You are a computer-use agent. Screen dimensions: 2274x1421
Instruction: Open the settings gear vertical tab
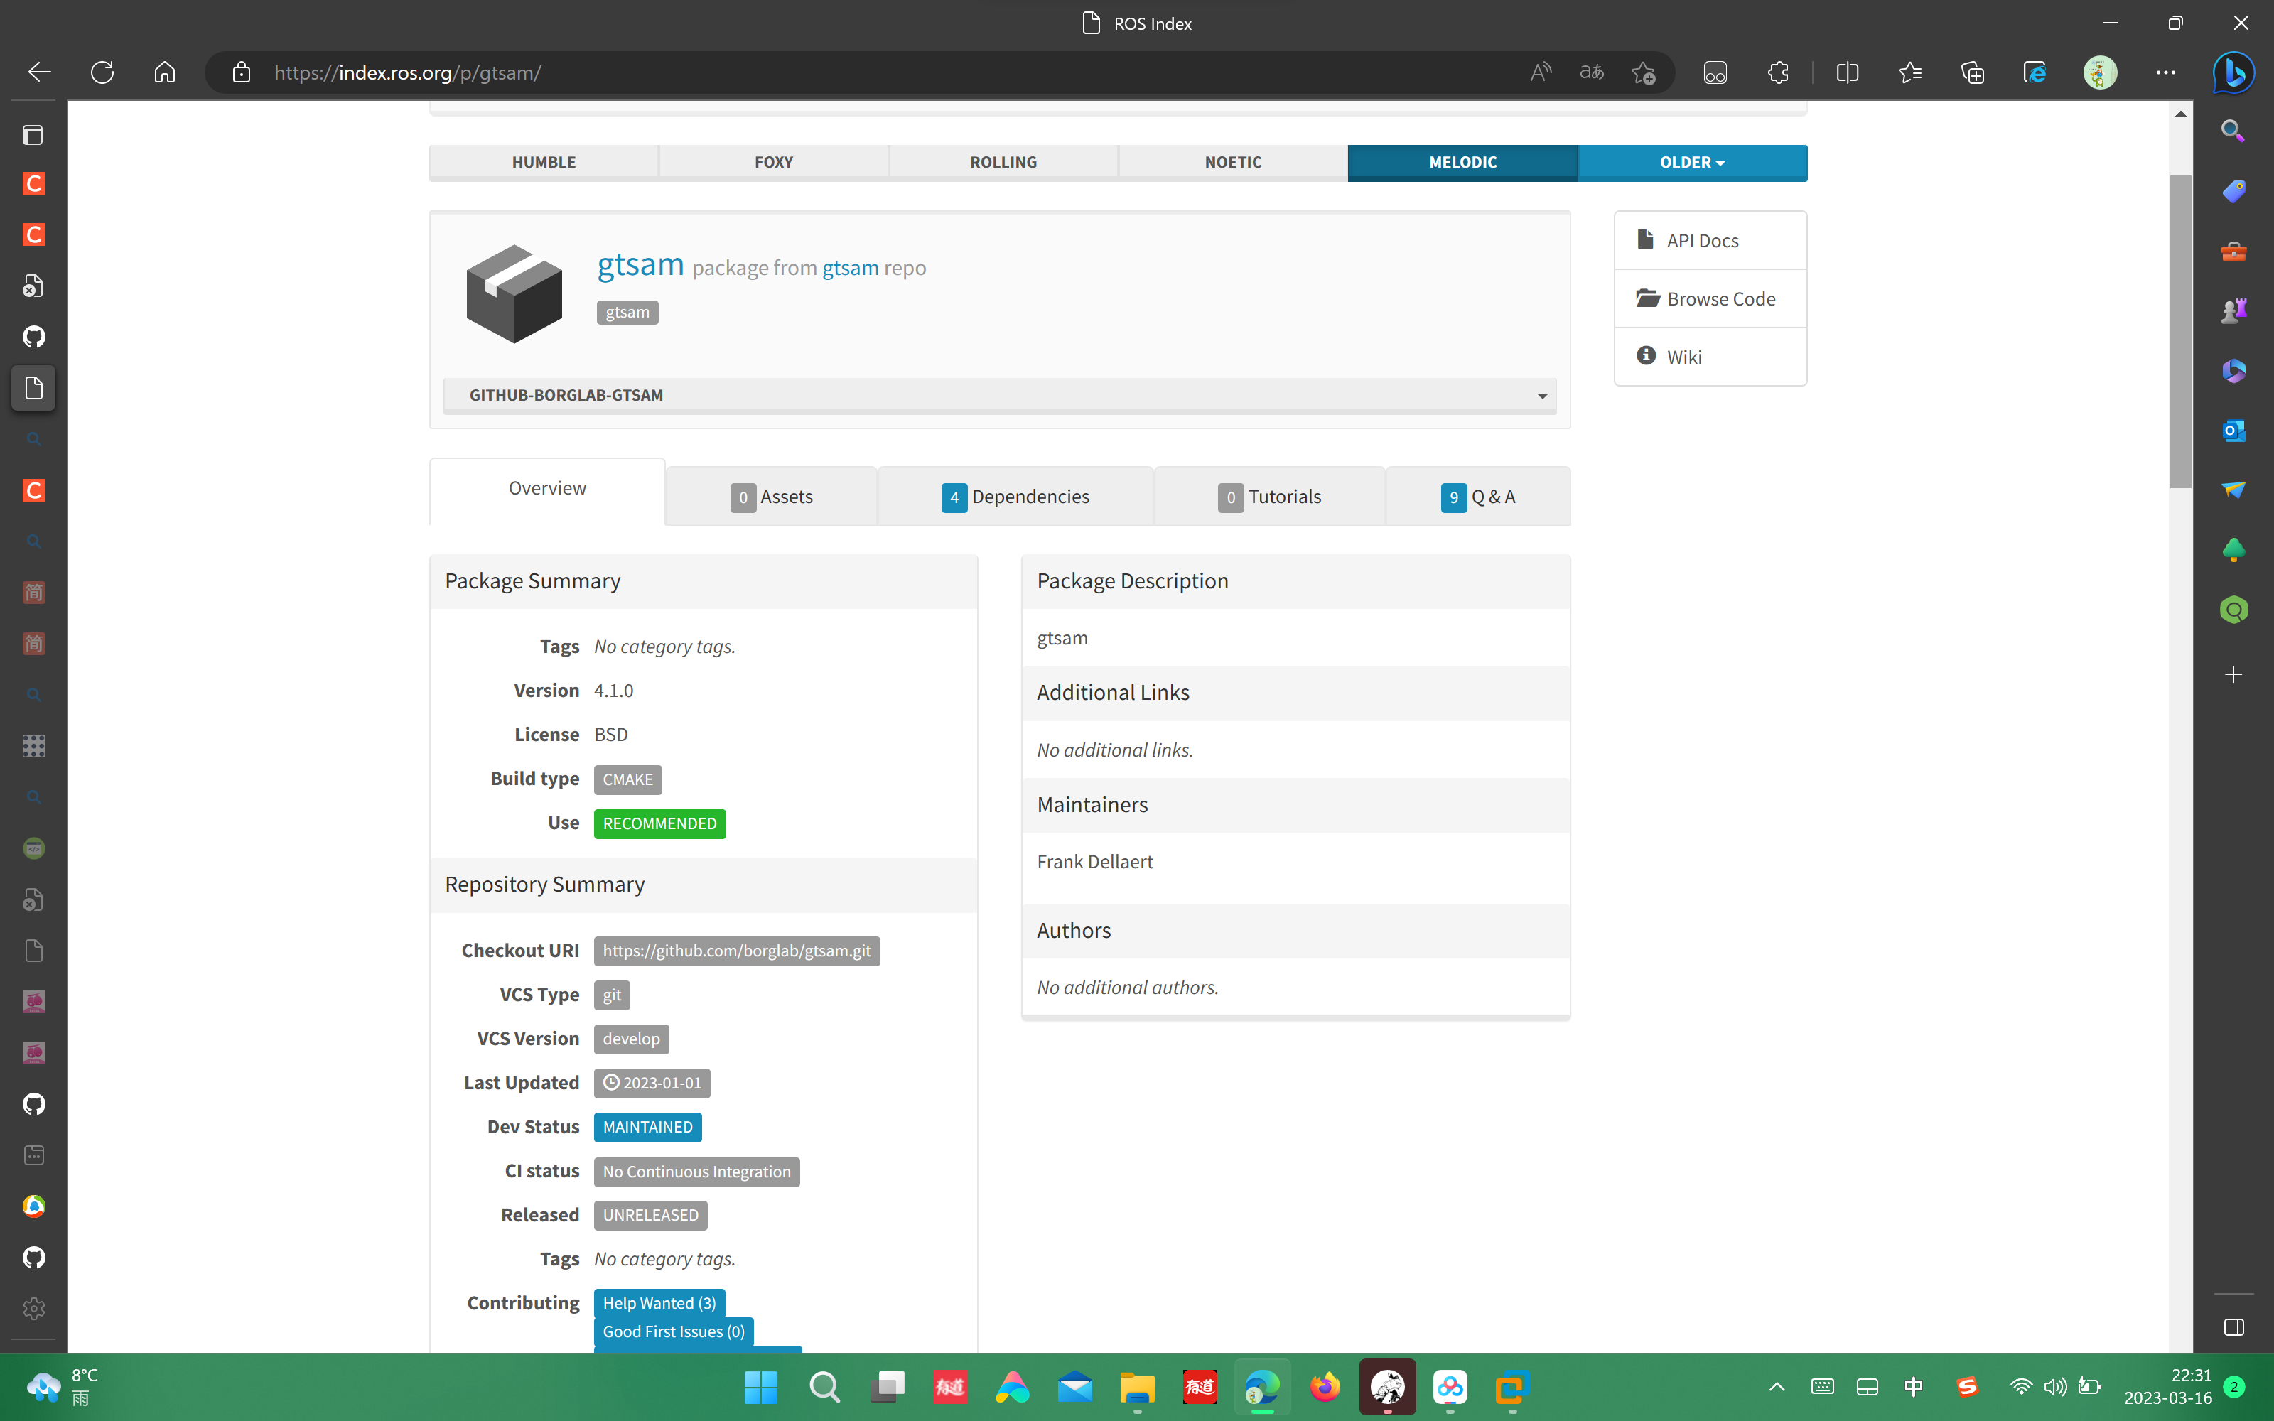34,1308
